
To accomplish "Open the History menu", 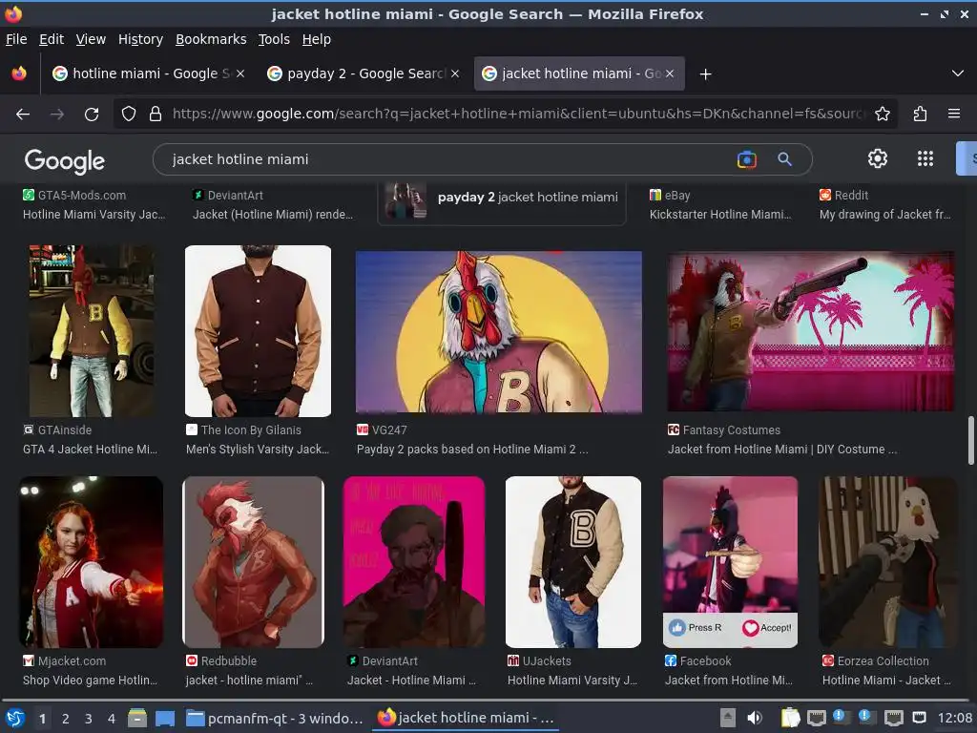I will [x=141, y=39].
